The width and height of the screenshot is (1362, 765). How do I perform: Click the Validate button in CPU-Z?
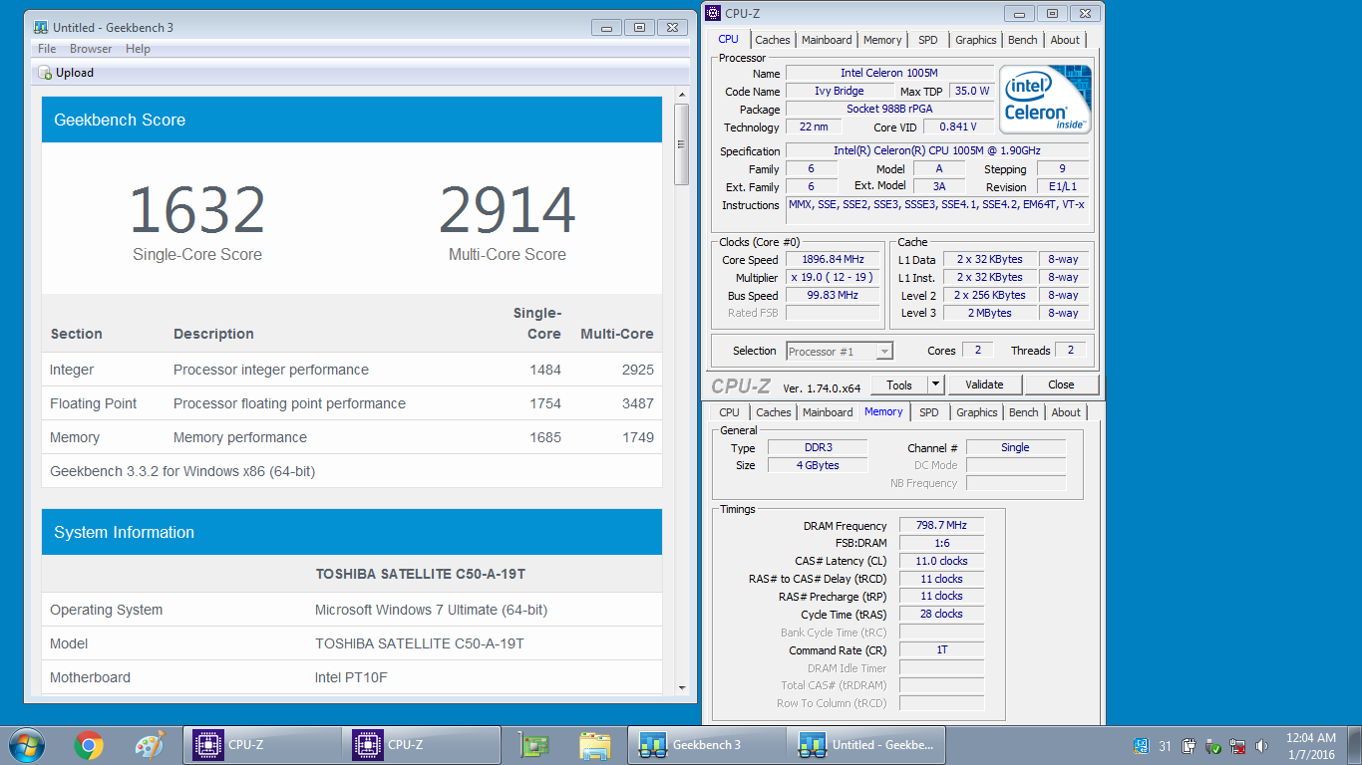tap(983, 384)
